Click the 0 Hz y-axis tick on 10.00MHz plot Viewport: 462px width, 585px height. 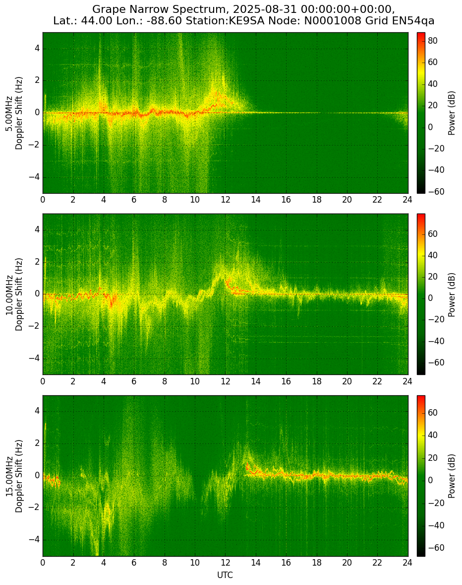pyautogui.click(x=38, y=294)
